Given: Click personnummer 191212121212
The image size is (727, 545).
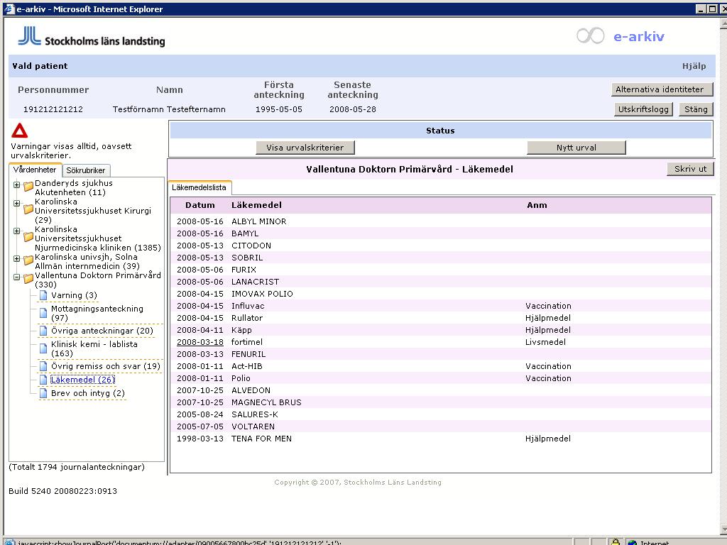Looking at the screenshot, I should pos(53,109).
